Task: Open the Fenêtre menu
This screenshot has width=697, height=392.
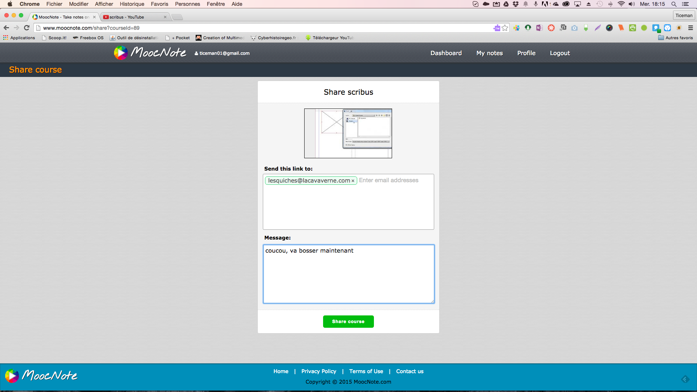Action: [216, 4]
